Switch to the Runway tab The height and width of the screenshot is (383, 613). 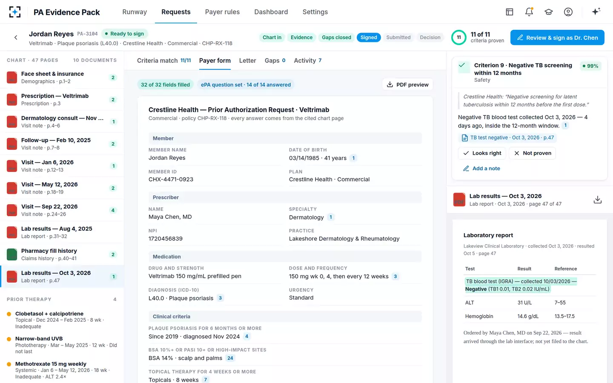pyautogui.click(x=135, y=12)
